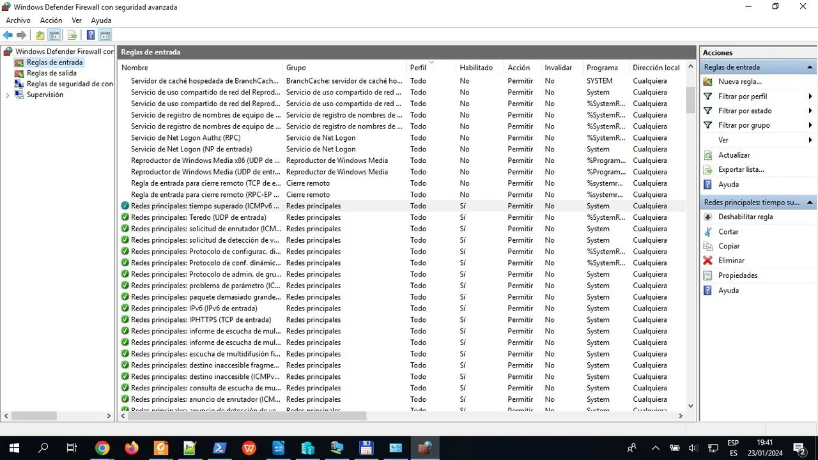Open PowerShell from the taskbar
This screenshot has width=818, height=460.
[220, 448]
